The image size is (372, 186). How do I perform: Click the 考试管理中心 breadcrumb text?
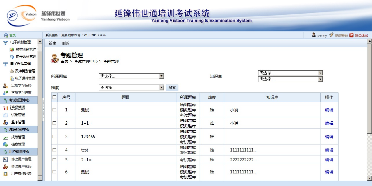86,61
